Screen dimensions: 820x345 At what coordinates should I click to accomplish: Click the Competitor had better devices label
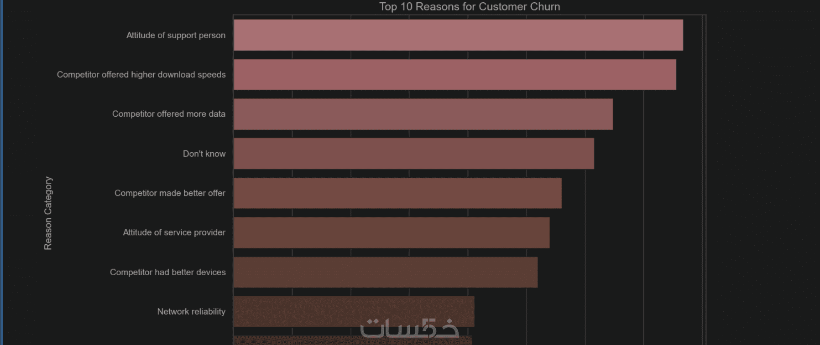167,272
